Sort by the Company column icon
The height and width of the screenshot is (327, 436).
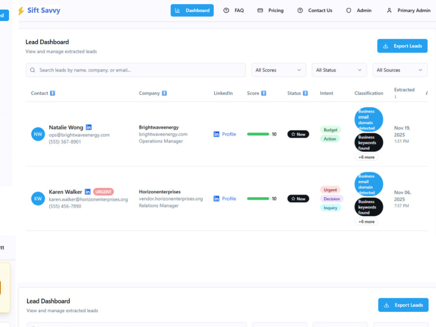tap(164, 93)
